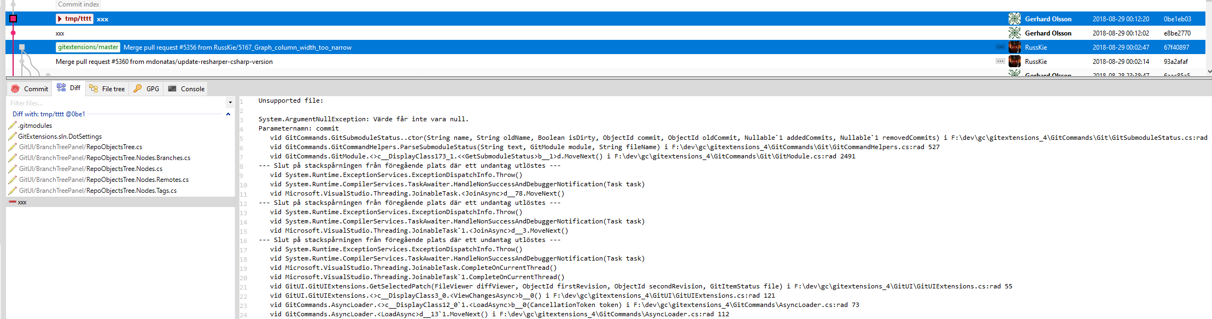Click the pencil icon beside RepoObjectsTree.cs
The image size is (1212, 319).
(x=13, y=147)
